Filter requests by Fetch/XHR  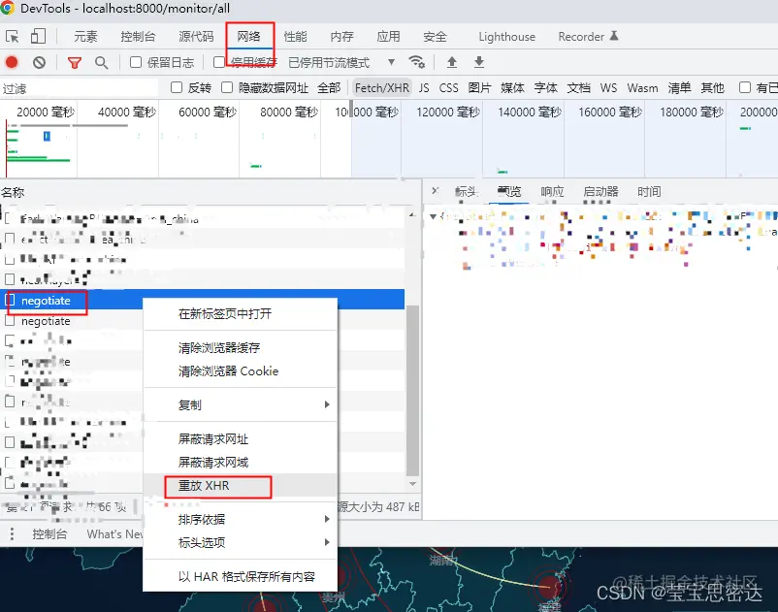[382, 88]
